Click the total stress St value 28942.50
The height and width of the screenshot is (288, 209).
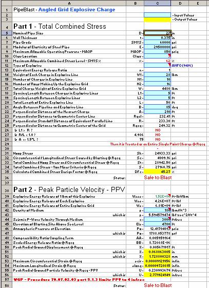point(158,162)
